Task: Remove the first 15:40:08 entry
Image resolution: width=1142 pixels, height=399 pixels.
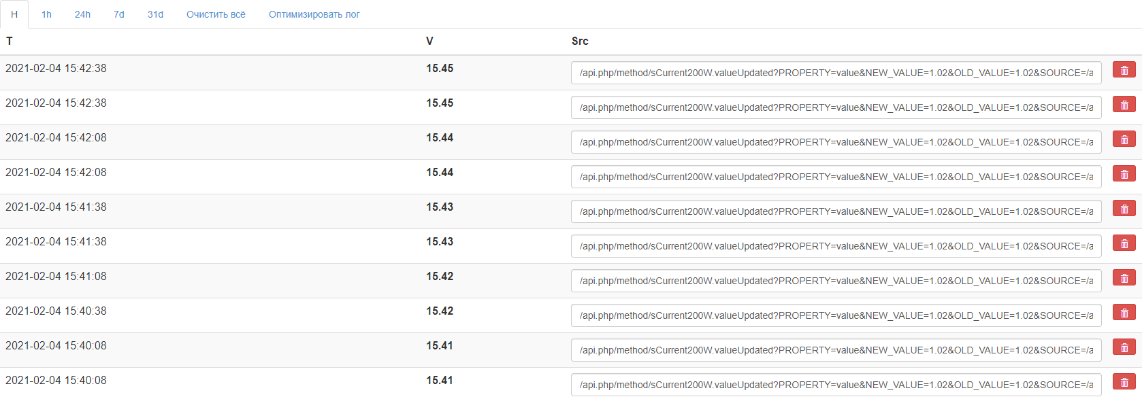Action: [1124, 347]
